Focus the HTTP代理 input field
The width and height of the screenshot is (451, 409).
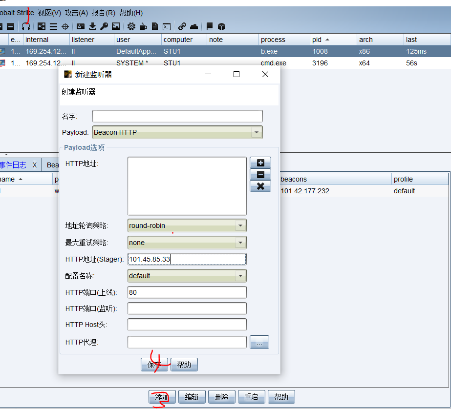point(187,342)
